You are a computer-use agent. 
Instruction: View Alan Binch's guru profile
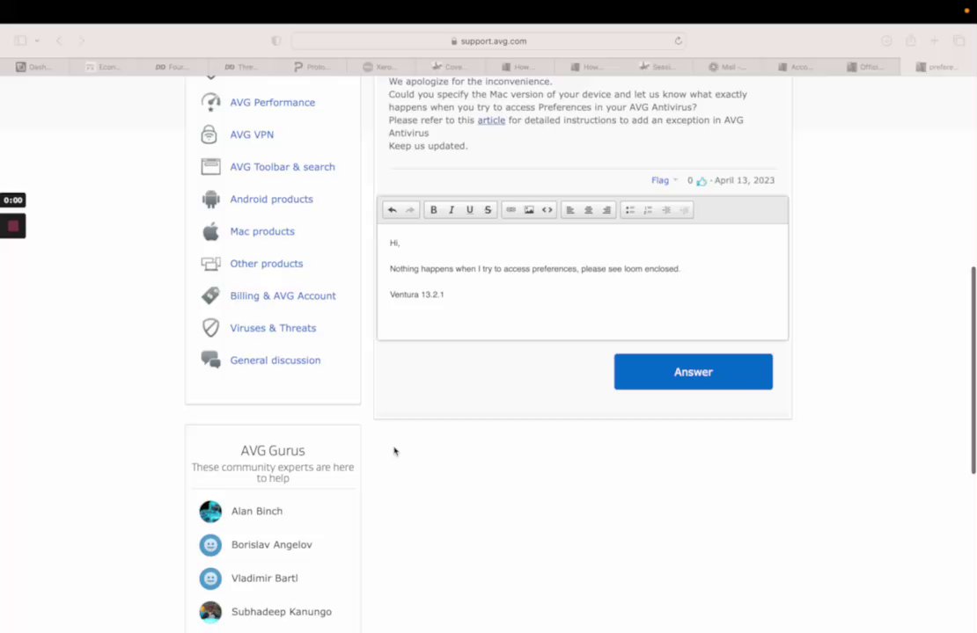coord(257,511)
